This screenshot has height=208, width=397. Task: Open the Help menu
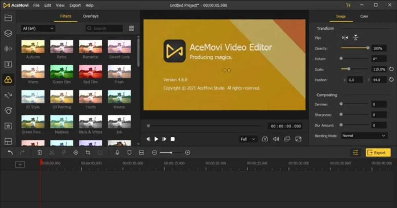[x=89, y=5]
